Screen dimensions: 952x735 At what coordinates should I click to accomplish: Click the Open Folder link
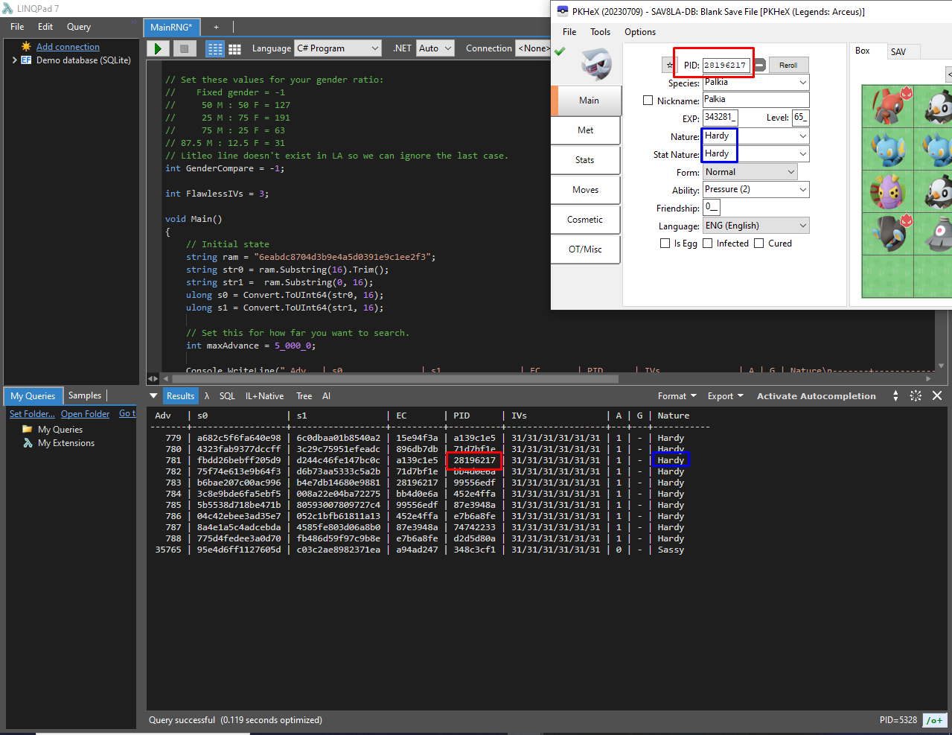(x=85, y=414)
